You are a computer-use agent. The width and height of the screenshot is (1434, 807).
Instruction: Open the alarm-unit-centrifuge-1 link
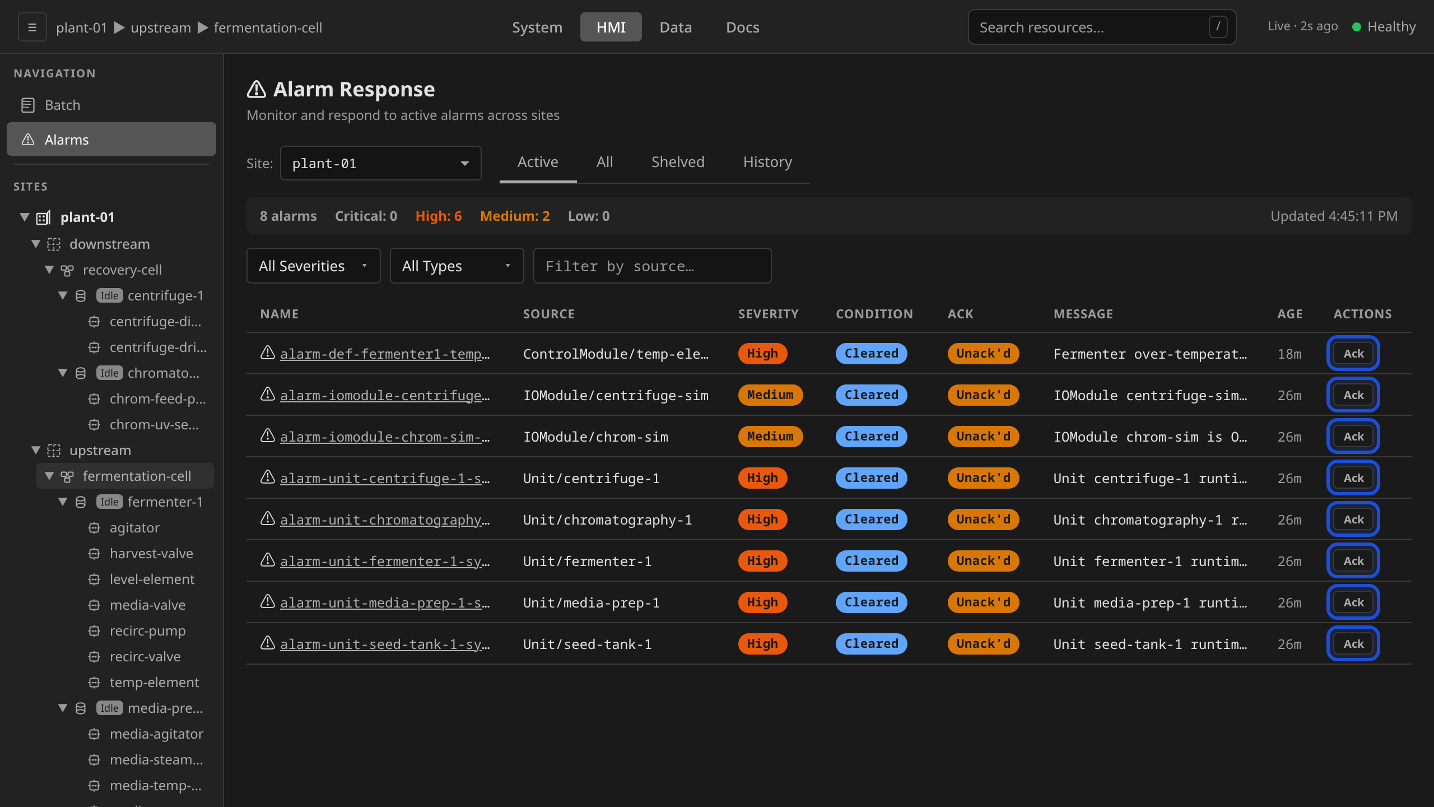pos(385,478)
